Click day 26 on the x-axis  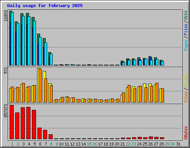150,144
